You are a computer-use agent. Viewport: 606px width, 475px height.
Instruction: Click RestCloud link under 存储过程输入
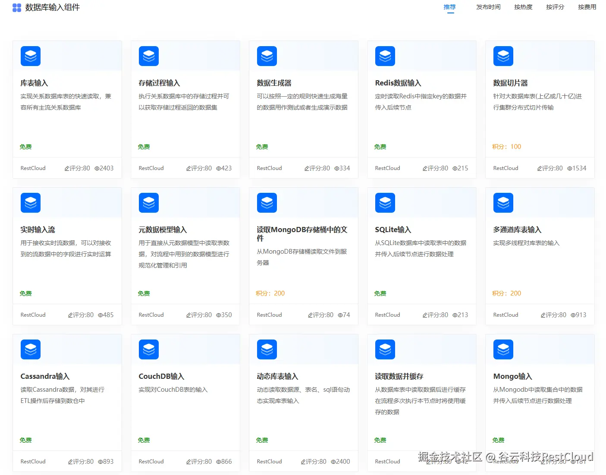click(151, 168)
